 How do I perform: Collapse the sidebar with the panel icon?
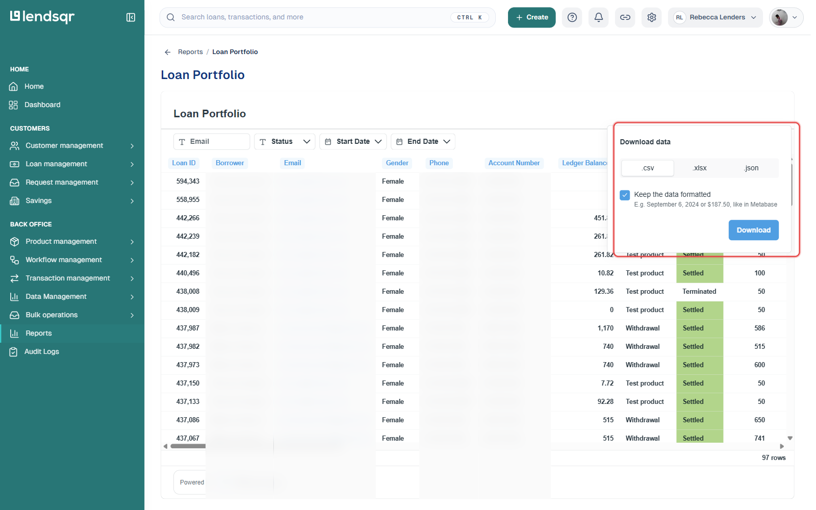pyautogui.click(x=131, y=17)
